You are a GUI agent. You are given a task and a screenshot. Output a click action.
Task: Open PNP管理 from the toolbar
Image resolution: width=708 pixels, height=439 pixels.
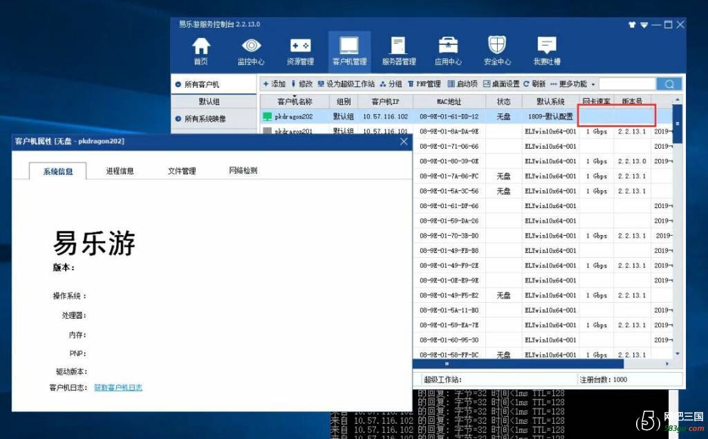click(x=425, y=84)
